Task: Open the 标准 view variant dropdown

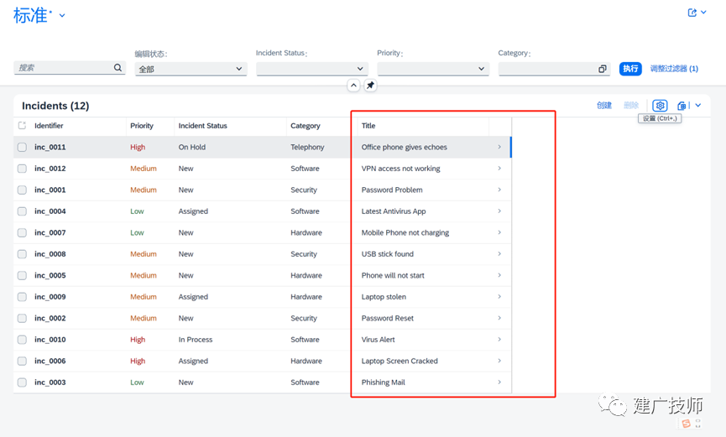Action: [x=62, y=15]
